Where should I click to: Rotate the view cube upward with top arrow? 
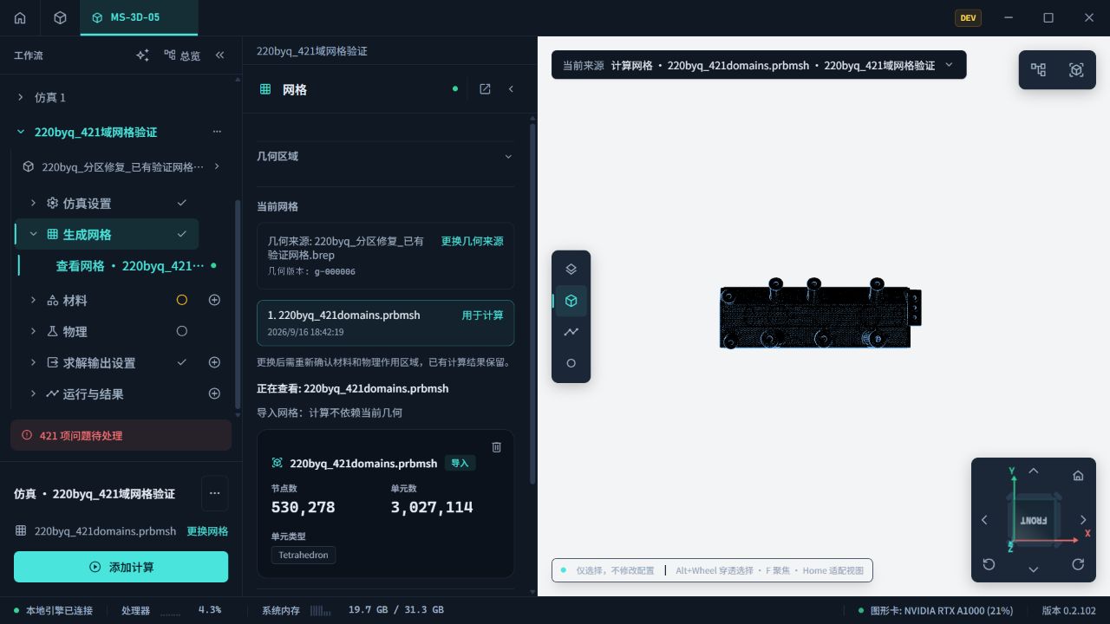pyautogui.click(x=1033, y=471)
